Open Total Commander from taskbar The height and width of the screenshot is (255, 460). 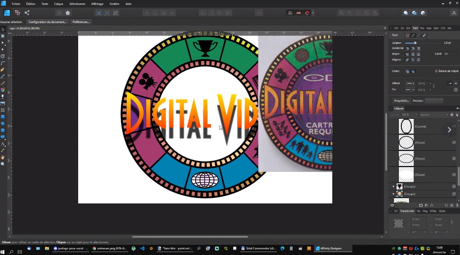click(x=258, y=249)
